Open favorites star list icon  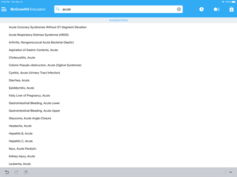[x=216, y=9]
